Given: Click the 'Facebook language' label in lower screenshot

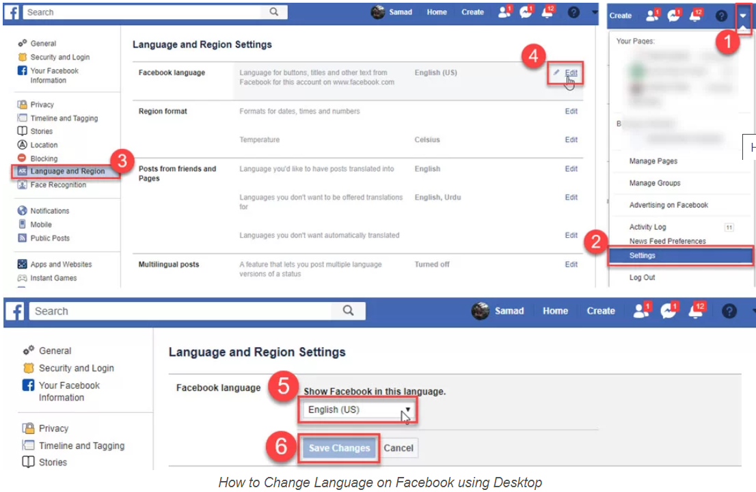Looking at the screenshot, I should (219, 388).
